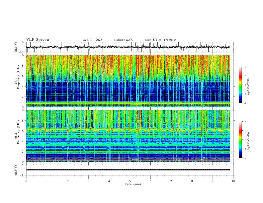The height and width of the screenshot is (203, 263).
Task: Click inside the ch.1 spectrogram panel
Action: point(128,81)
